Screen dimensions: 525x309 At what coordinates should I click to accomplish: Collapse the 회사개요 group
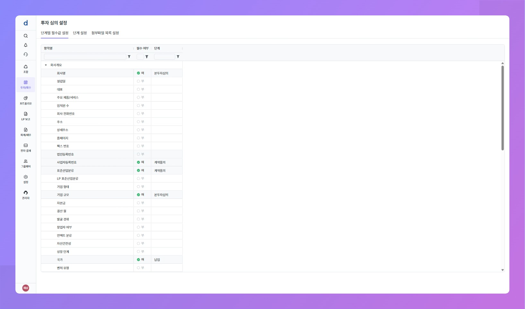coord(46,65)
